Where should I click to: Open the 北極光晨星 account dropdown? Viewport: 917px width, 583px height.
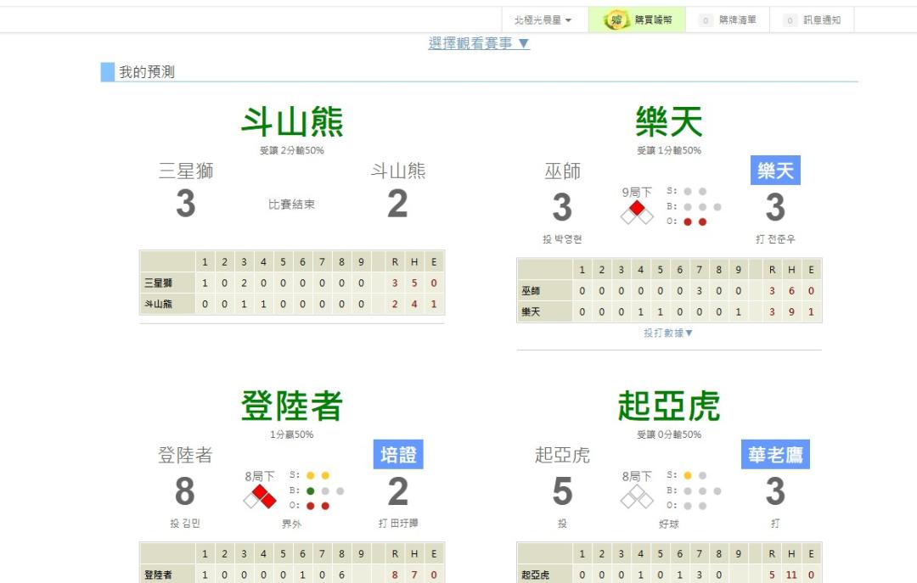(543, 20)
